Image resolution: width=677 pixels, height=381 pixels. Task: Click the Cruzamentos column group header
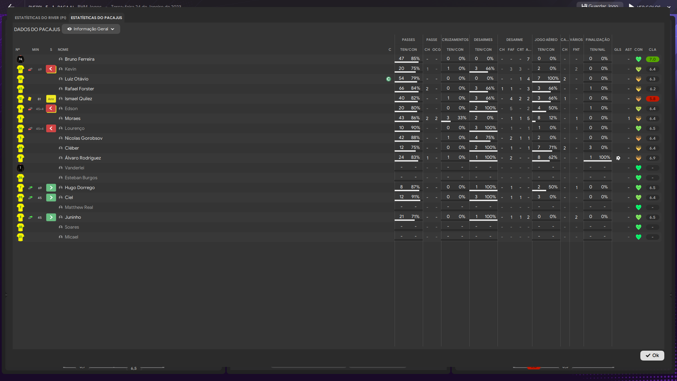(455, 40)
